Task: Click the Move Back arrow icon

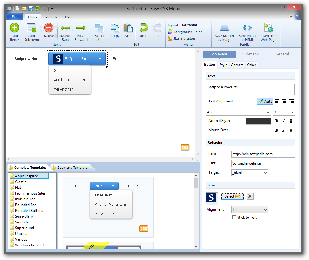Action: (65, 28)
